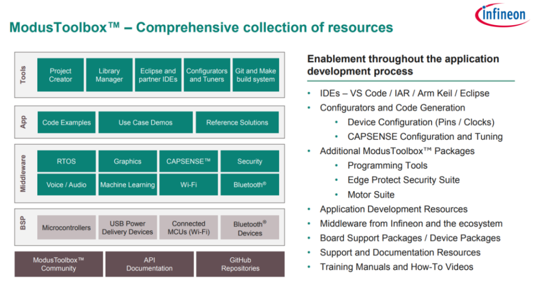This screenshot has width=546, height=283.
Task: Choose the Machine Learning block
Action: point(128,185)
